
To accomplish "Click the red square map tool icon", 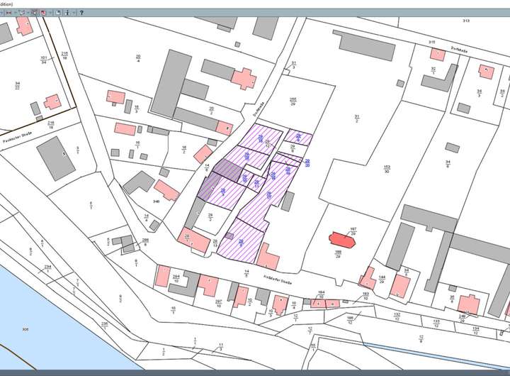I will 43,13.
